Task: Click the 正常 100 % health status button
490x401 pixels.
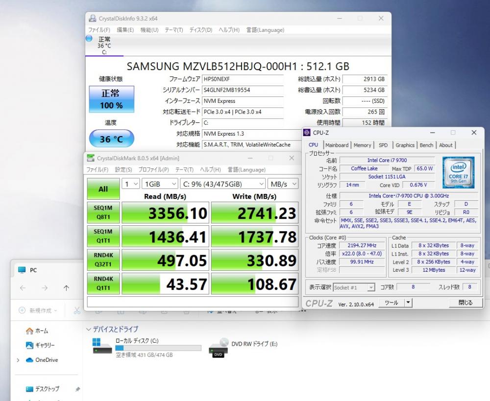Action: 112,99
